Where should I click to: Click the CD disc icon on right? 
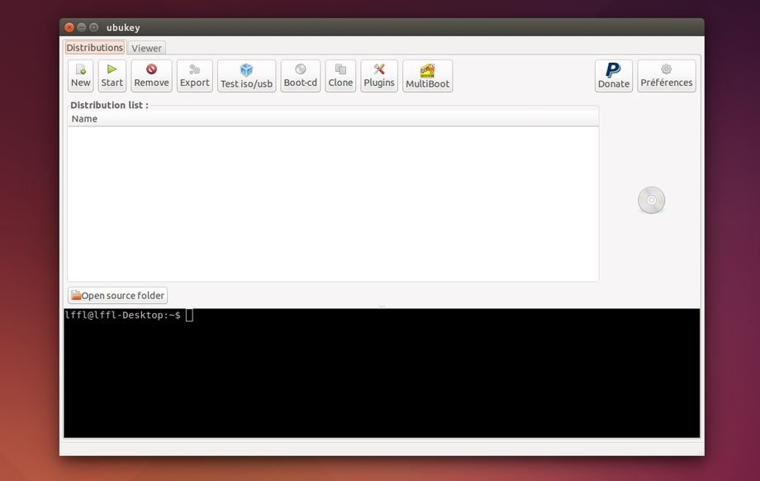click(x=651, y=201)
